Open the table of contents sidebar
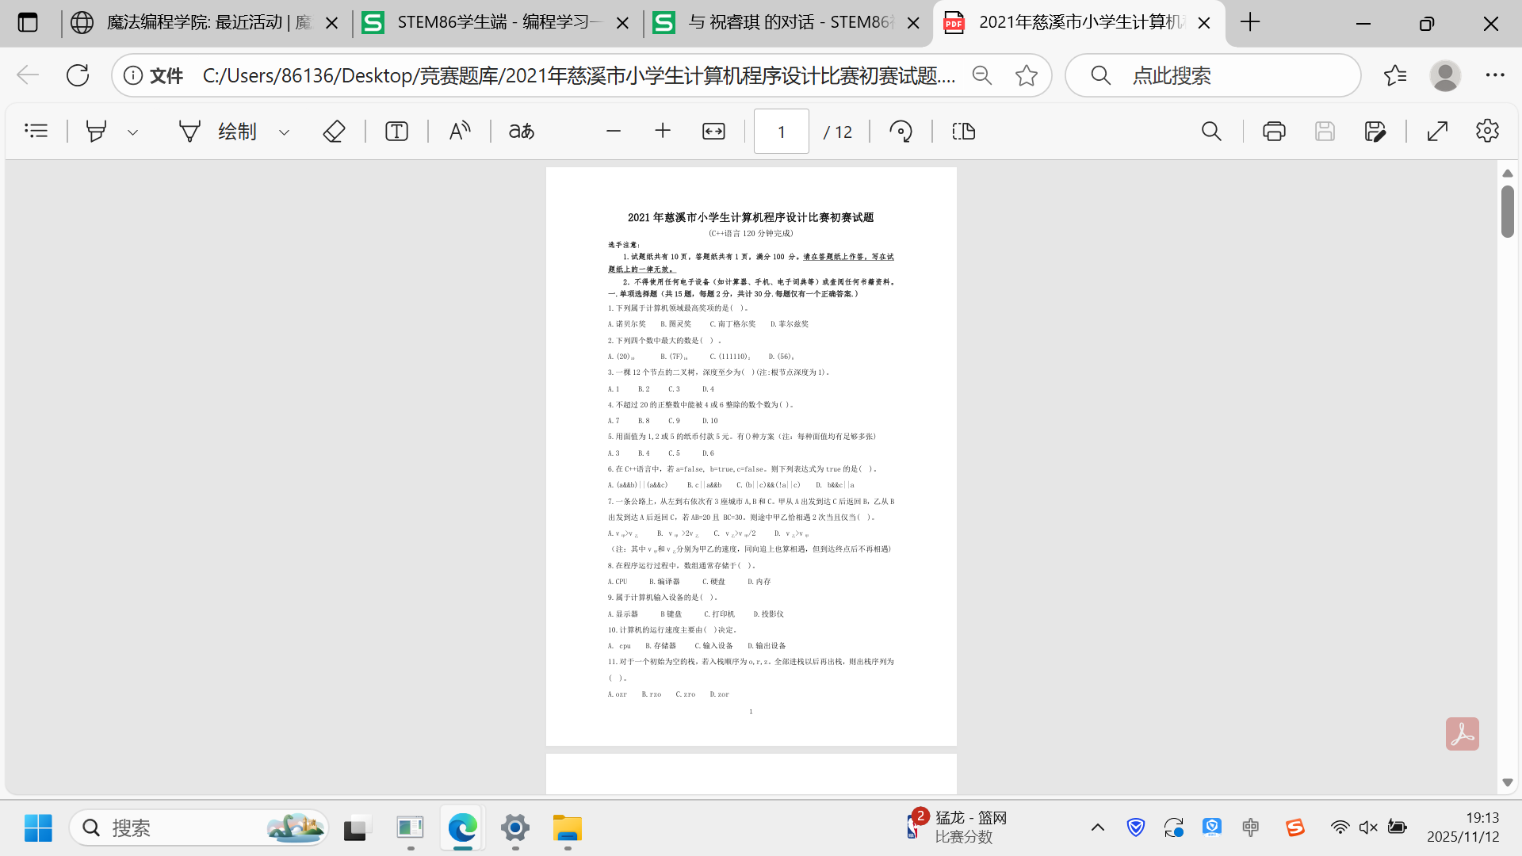 tap(36, 131)
